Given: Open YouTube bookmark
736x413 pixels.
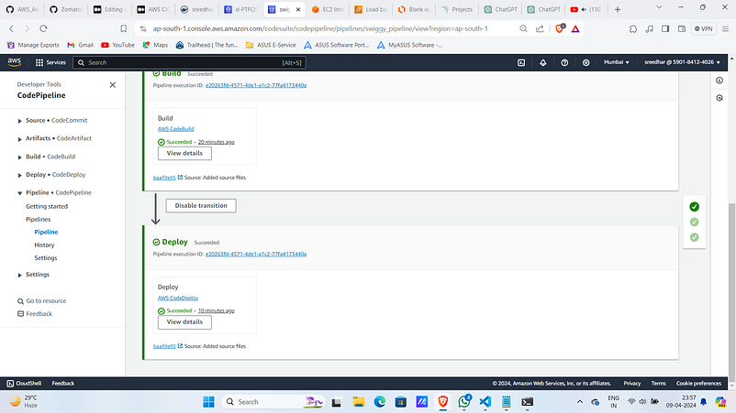Looking at the screenshot, I should [x=118, y=45].
